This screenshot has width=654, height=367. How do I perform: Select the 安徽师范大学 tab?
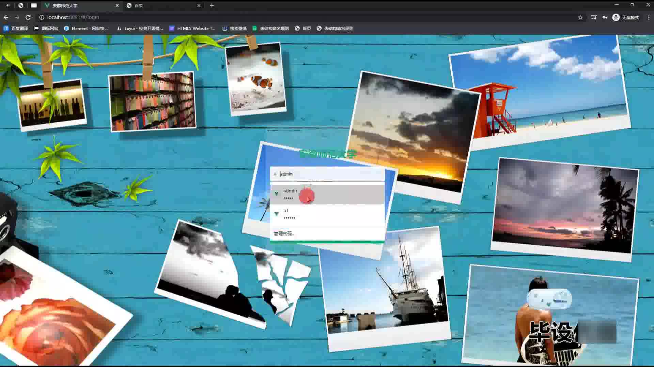(82, 5)
